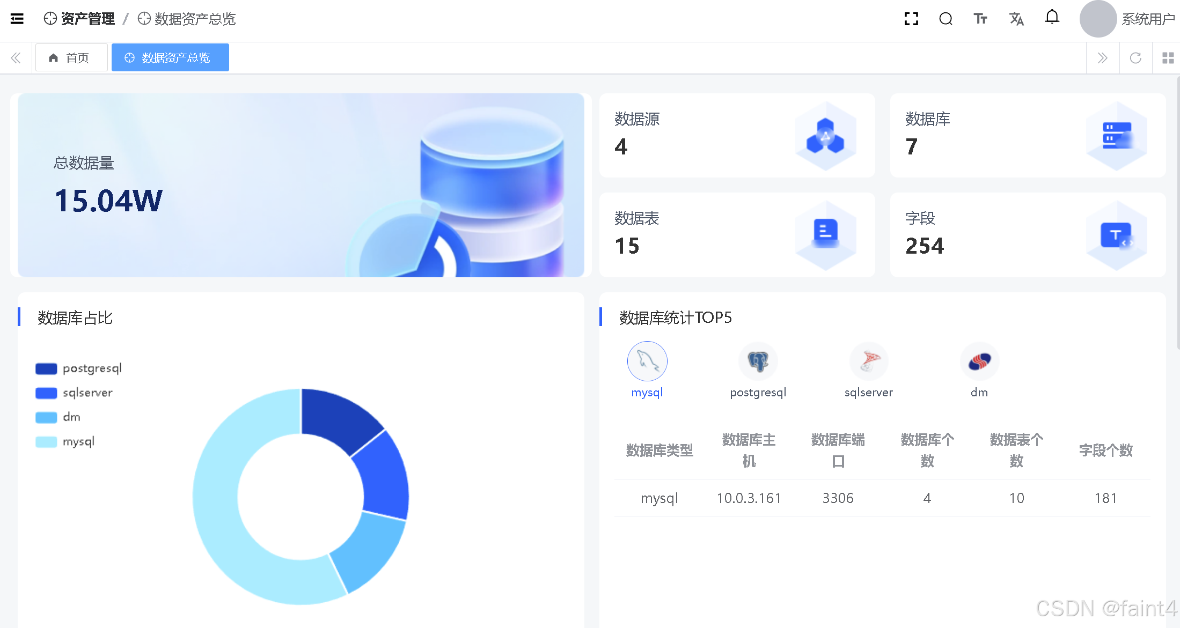
Task: Refresh current tab page icon
Action: click(x=1135, y=58)
